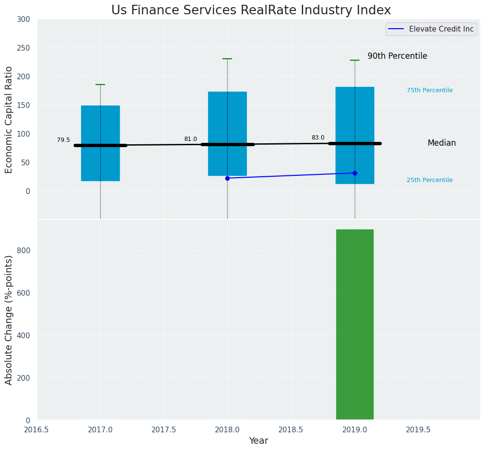Select the 25th Percentile annotation label
Image resolution: width=485 pixels, height=450 pixels.
429,180
